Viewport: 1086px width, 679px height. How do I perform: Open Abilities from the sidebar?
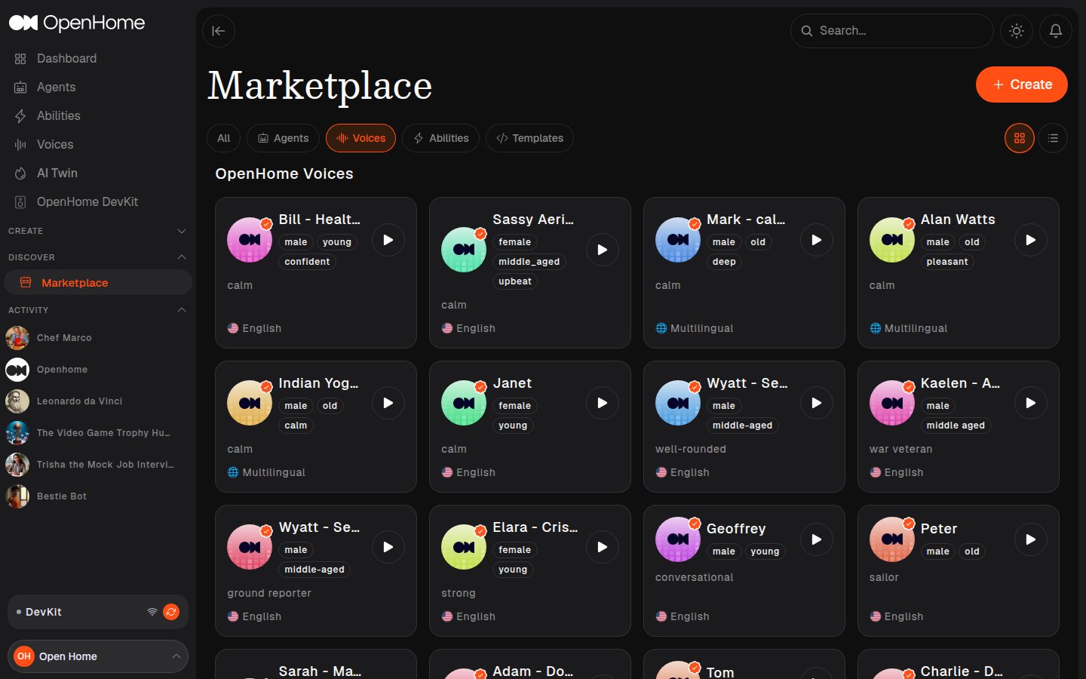98,115
